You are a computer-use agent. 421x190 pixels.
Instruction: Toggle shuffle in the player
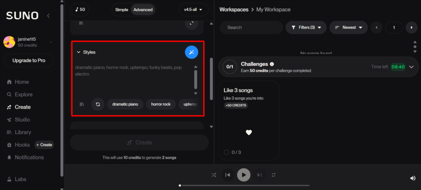click(214, 175)
